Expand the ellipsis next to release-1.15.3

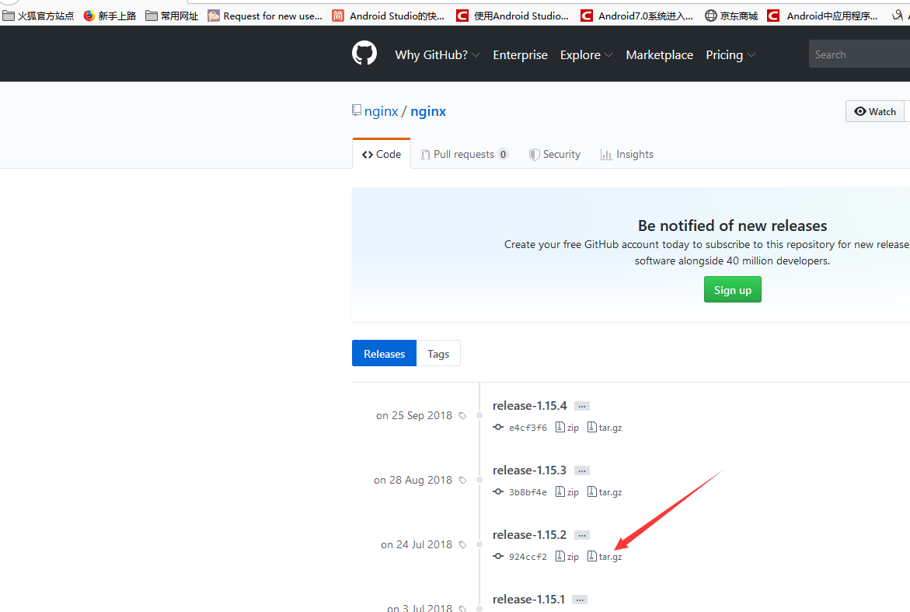582,470
